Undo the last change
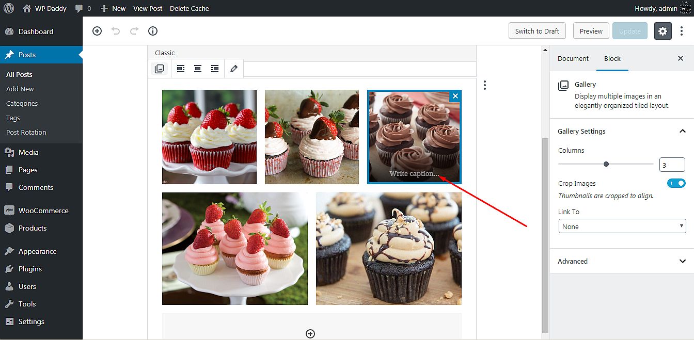This screenshot has height=340, width=694. [x=116, y=31]
